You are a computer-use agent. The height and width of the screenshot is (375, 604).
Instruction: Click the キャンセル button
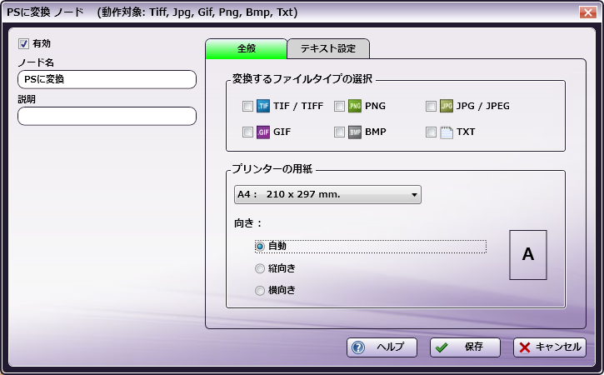tap(550, 347)
